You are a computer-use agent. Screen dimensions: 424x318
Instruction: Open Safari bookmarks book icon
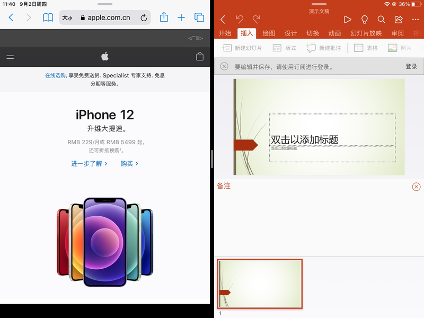[48, 18]
